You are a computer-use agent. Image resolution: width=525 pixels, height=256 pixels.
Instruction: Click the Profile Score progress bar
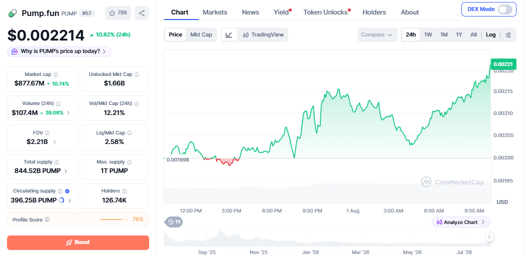pyautogui.click(x=114, y=219)
